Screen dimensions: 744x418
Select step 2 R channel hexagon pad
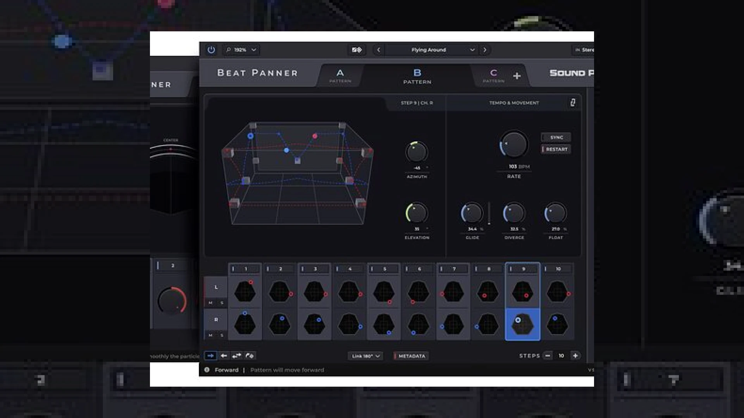(280, 324)
